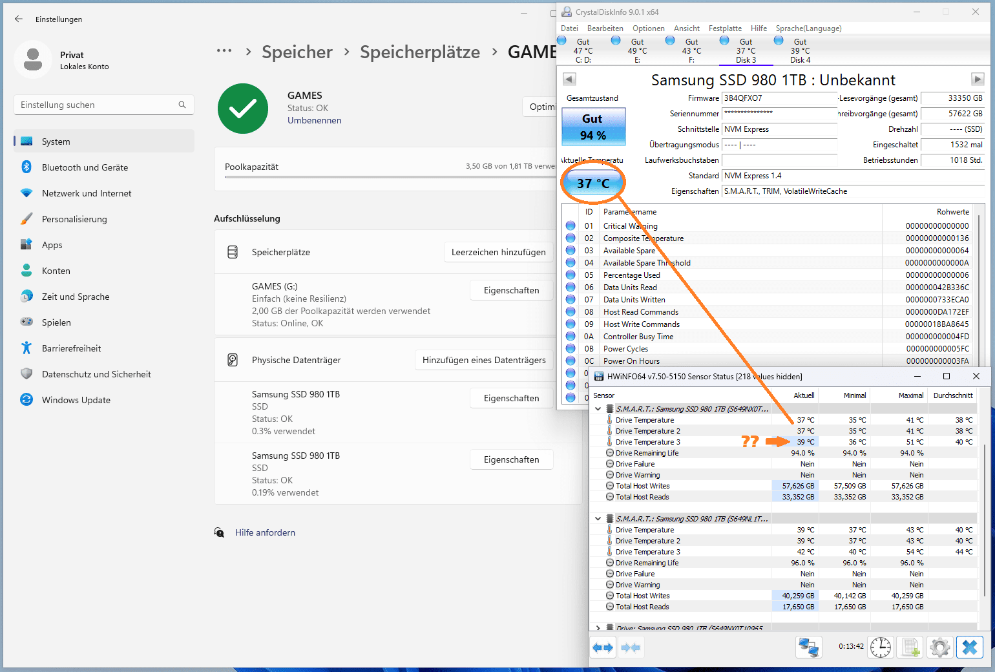Open Ansicht menu in CrystalDiskInfo

(x=686, y=28)
